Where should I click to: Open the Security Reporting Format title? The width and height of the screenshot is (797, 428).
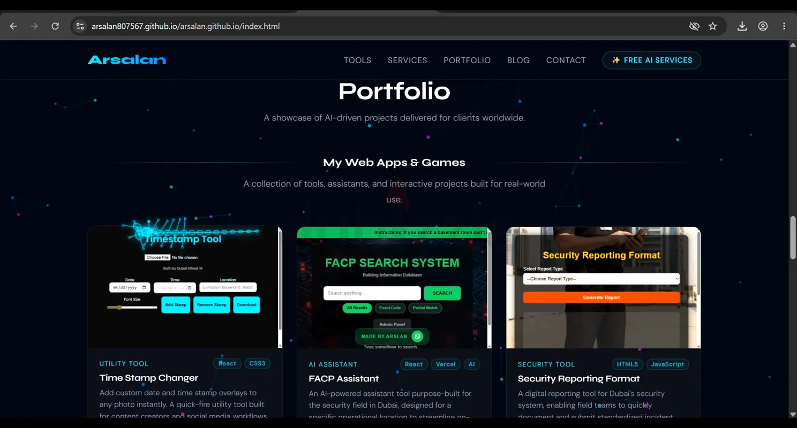[579, 378]
